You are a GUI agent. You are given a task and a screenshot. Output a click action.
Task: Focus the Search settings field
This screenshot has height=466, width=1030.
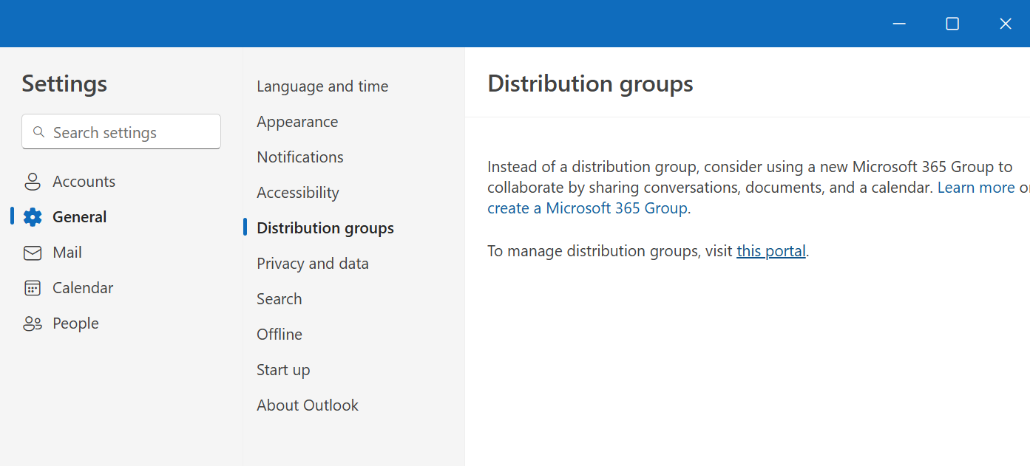tap(121, 131)
